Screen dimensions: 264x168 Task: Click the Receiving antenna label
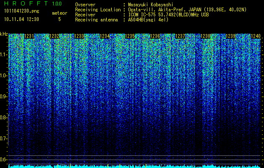click(x=97, y=20)
